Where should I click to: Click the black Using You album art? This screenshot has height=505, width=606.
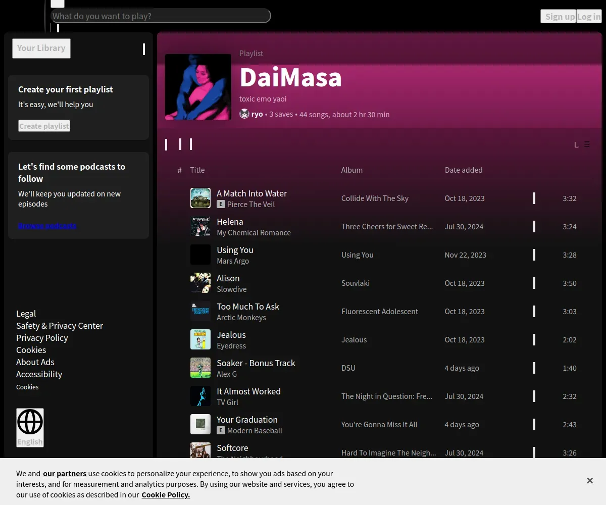(x=200, y=255)
